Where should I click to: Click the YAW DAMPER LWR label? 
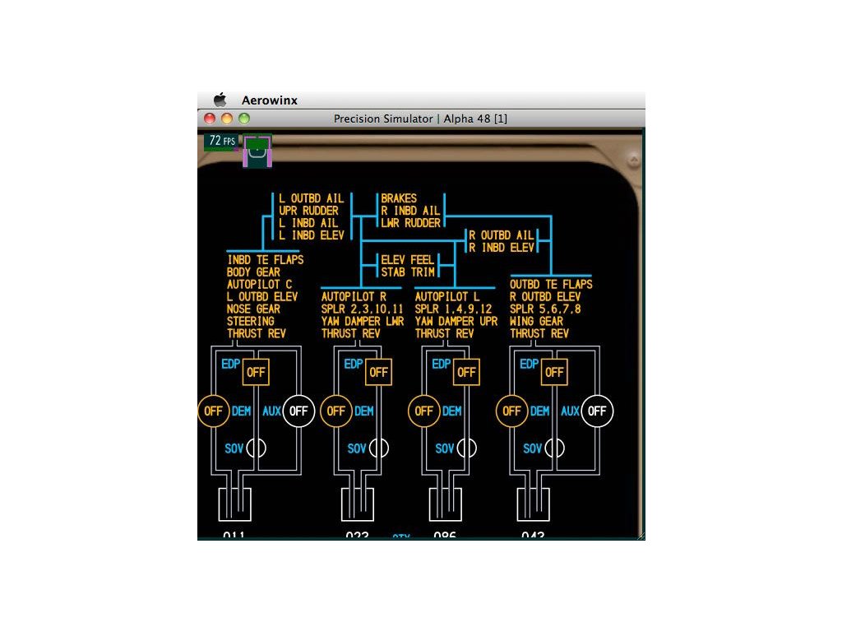[x=363, y=322]
